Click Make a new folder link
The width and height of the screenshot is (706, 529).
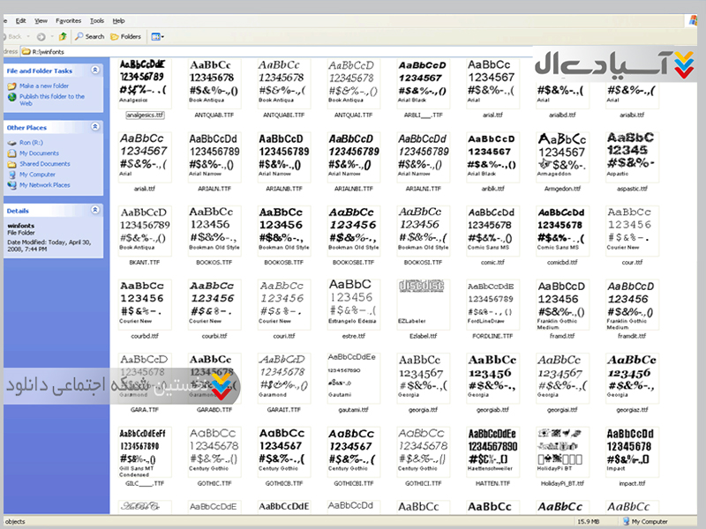pyautogui.click(x=44, y=86)
